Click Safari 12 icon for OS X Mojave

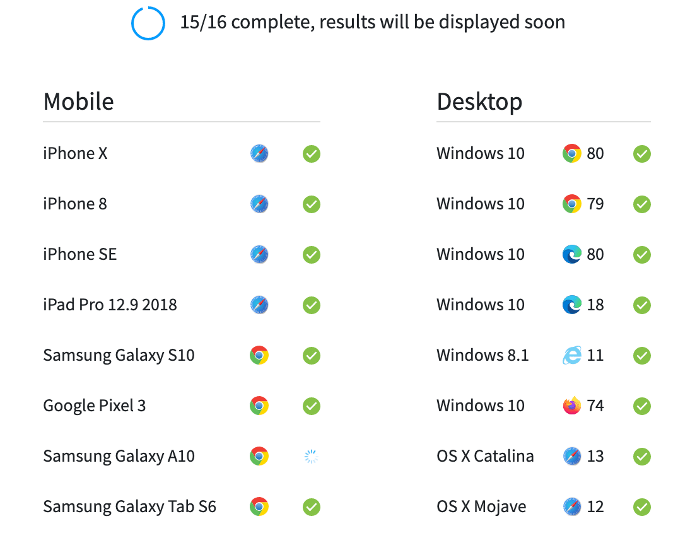[571, 507]
